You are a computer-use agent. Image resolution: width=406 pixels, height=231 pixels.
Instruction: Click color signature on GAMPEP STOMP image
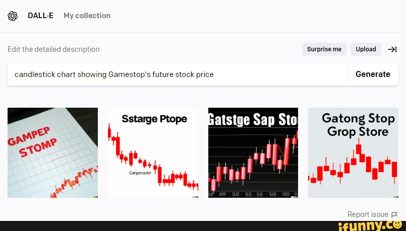pos(94,196)
